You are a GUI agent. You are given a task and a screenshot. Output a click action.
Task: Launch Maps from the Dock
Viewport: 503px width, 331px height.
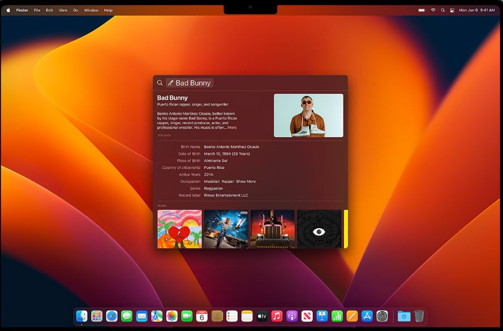coord(157,316)
